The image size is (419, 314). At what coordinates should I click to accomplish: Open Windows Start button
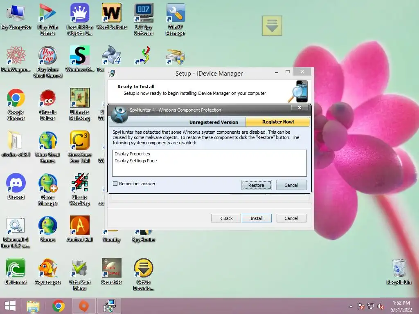(x=10, y=306)
